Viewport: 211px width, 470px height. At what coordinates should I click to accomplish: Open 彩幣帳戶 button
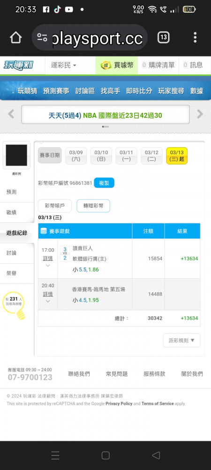(x=55, y=206)
